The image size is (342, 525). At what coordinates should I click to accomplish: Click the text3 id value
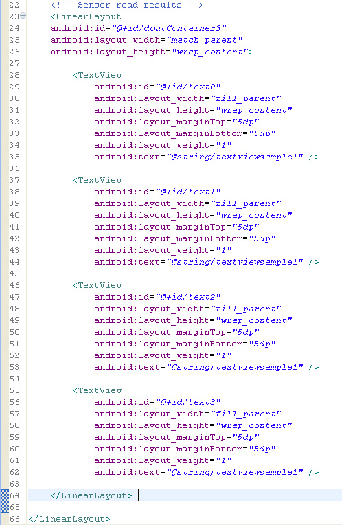[x=188, y=402]
